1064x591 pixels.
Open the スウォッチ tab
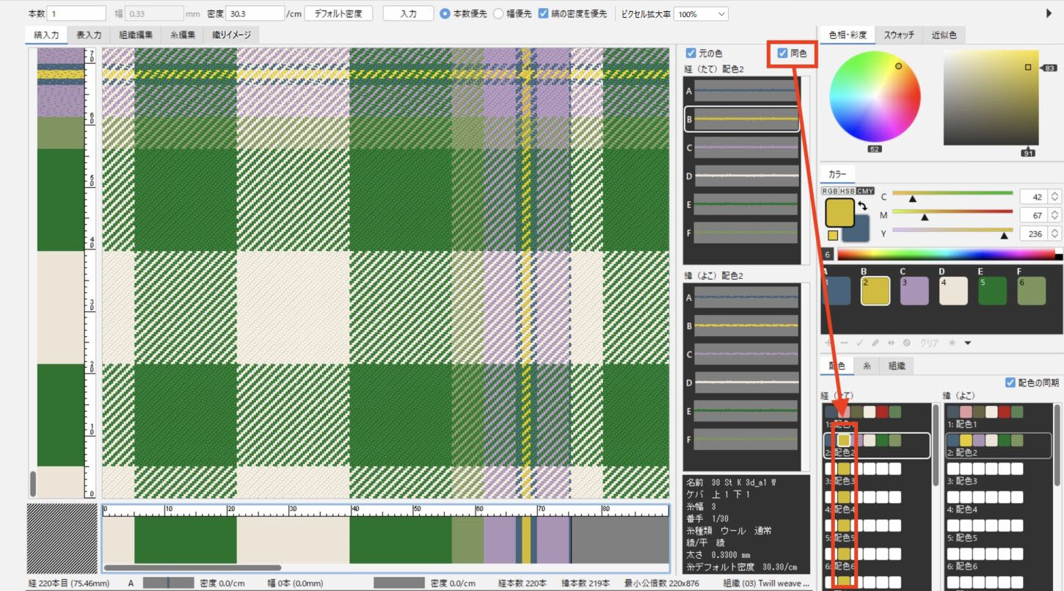899,35
